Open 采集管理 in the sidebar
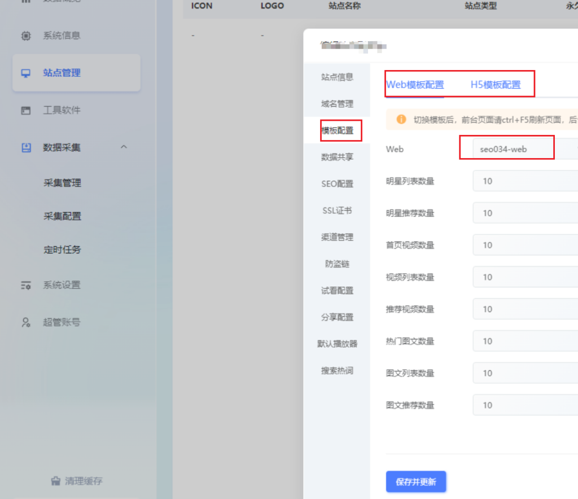 (x=62, y=183)
